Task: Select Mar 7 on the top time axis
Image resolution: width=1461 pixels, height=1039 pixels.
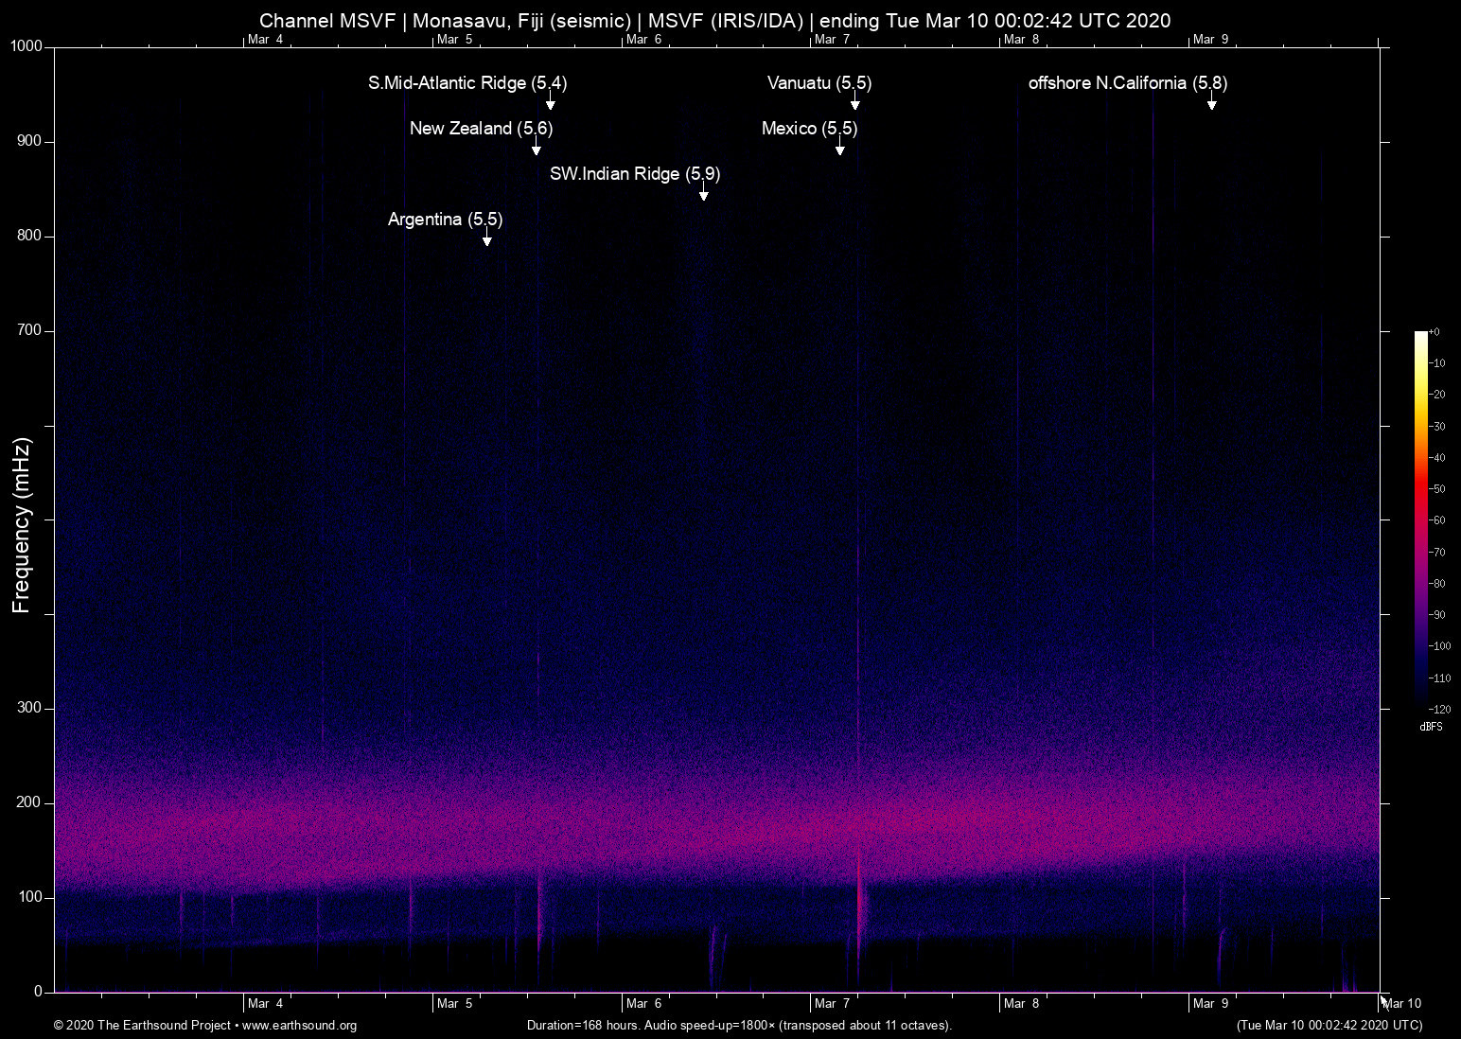Action: 832,40
